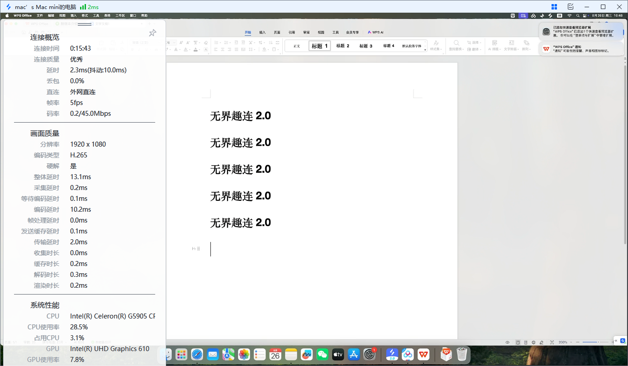Open System Settings with badge in Dock
The image size is (628, 366).
370,354
